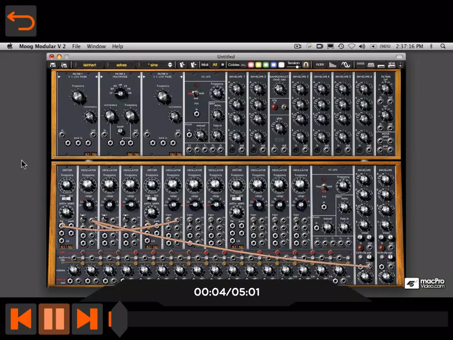Viewport: 453px width, 340px height.
Task: Click Filter 1 in jack
Action: click(62, 135)
